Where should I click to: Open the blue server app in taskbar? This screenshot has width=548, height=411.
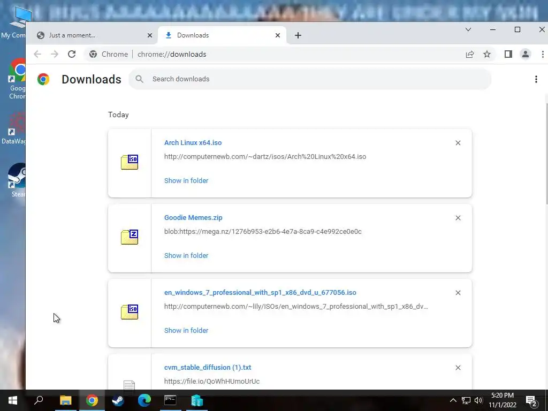point(197,400)
